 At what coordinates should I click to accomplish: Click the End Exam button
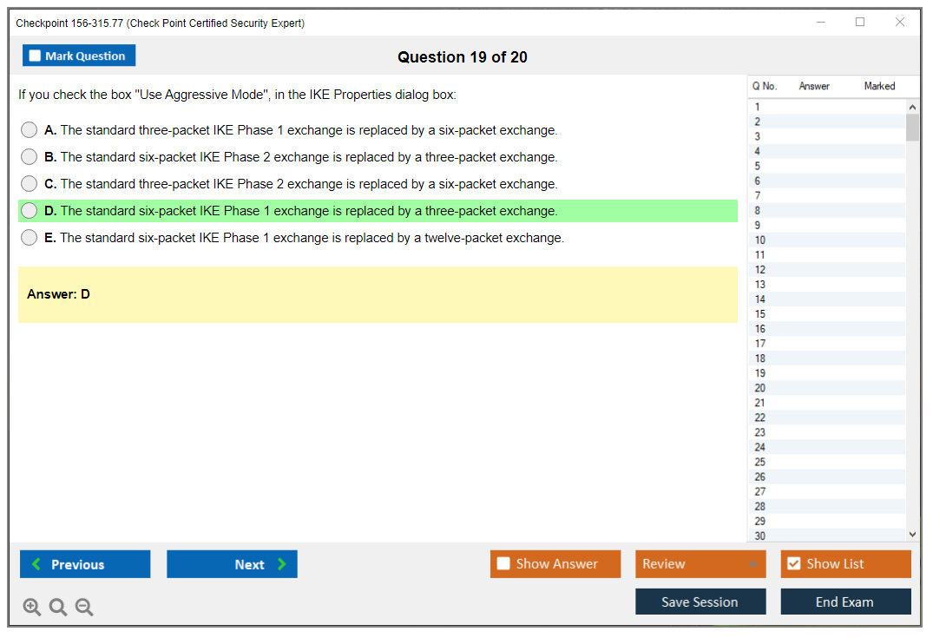point(844,602)
